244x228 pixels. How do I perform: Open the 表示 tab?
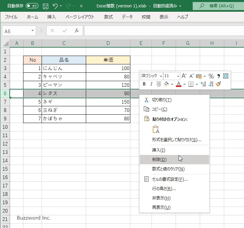coord(164,17)
